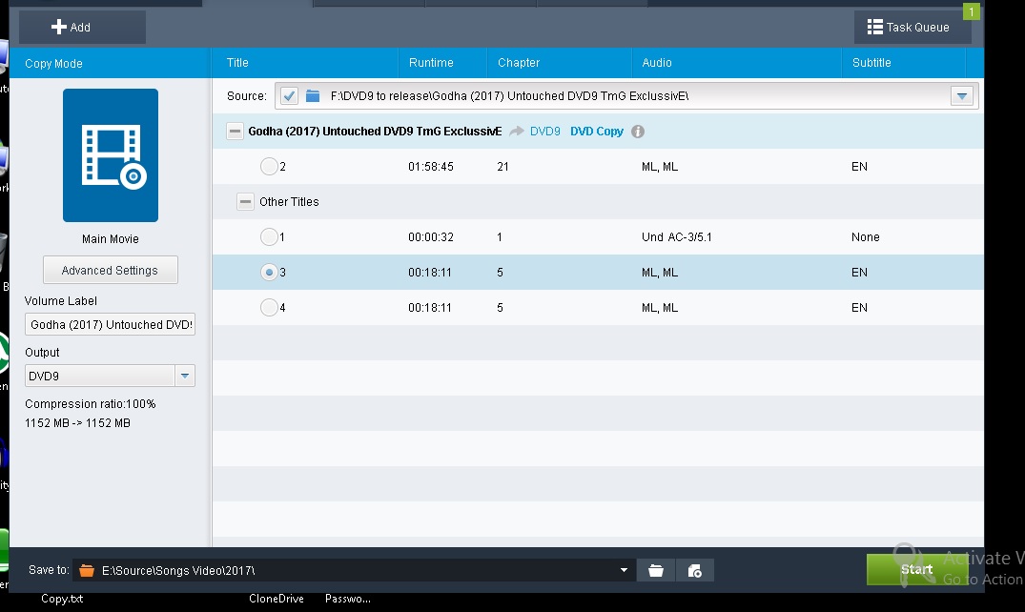
Task: Click the Volume Label text field
Action: pos(110,325)
